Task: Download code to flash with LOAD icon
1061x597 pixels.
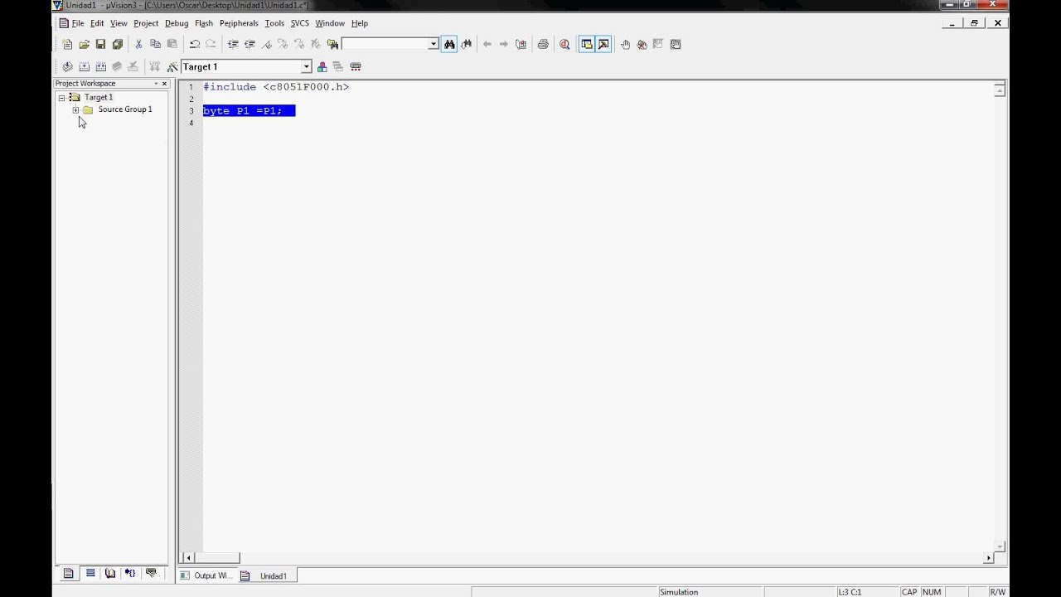Action: [x=154, y=66]
